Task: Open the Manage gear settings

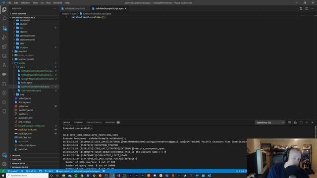Action: (x=4, y=164)
